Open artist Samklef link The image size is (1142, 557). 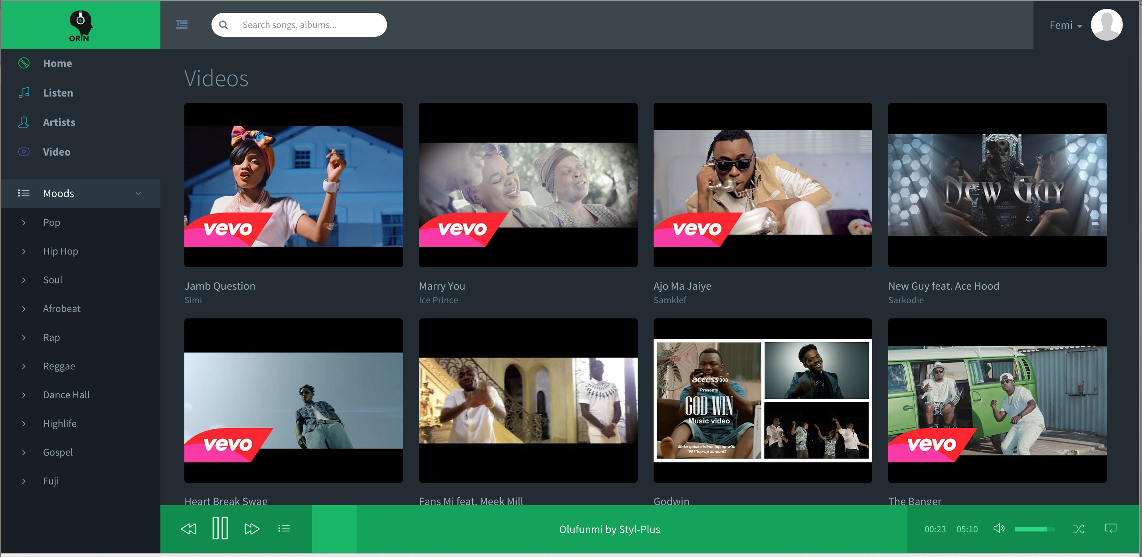670,300
